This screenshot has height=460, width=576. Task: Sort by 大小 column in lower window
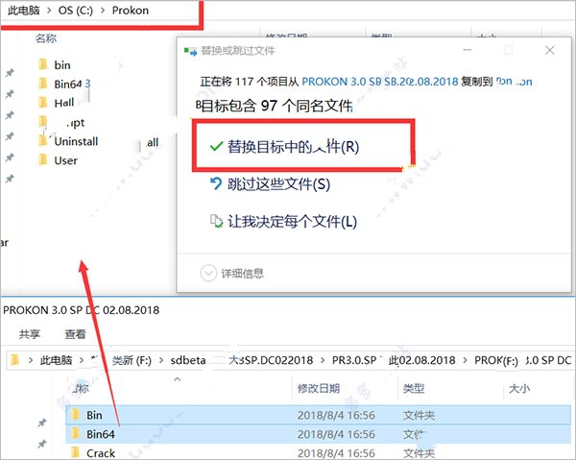[519, 388]
